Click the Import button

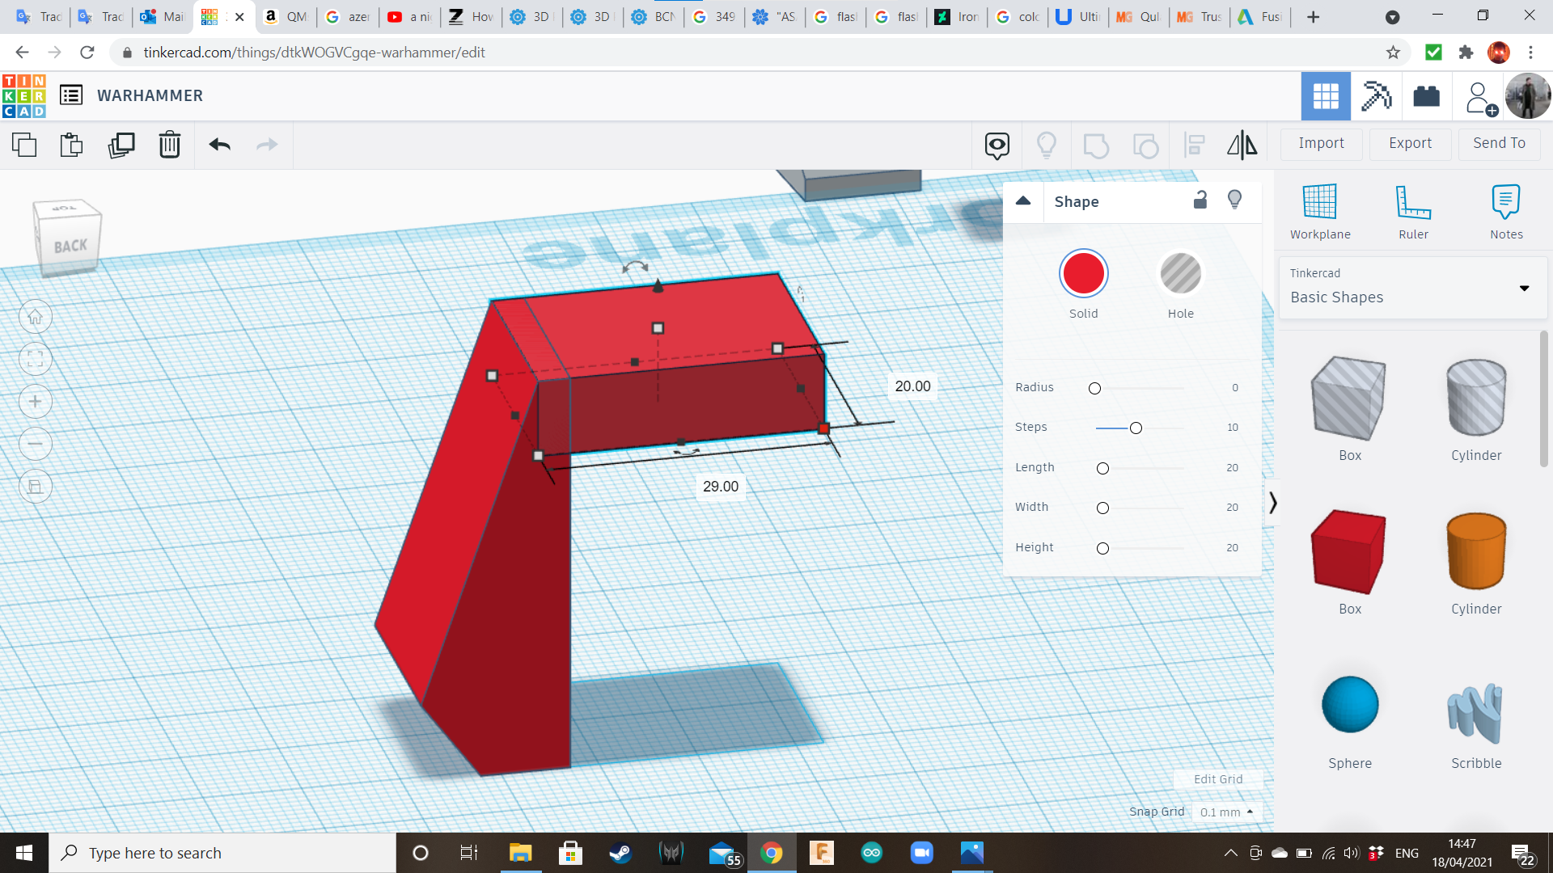coord(1321,143)
